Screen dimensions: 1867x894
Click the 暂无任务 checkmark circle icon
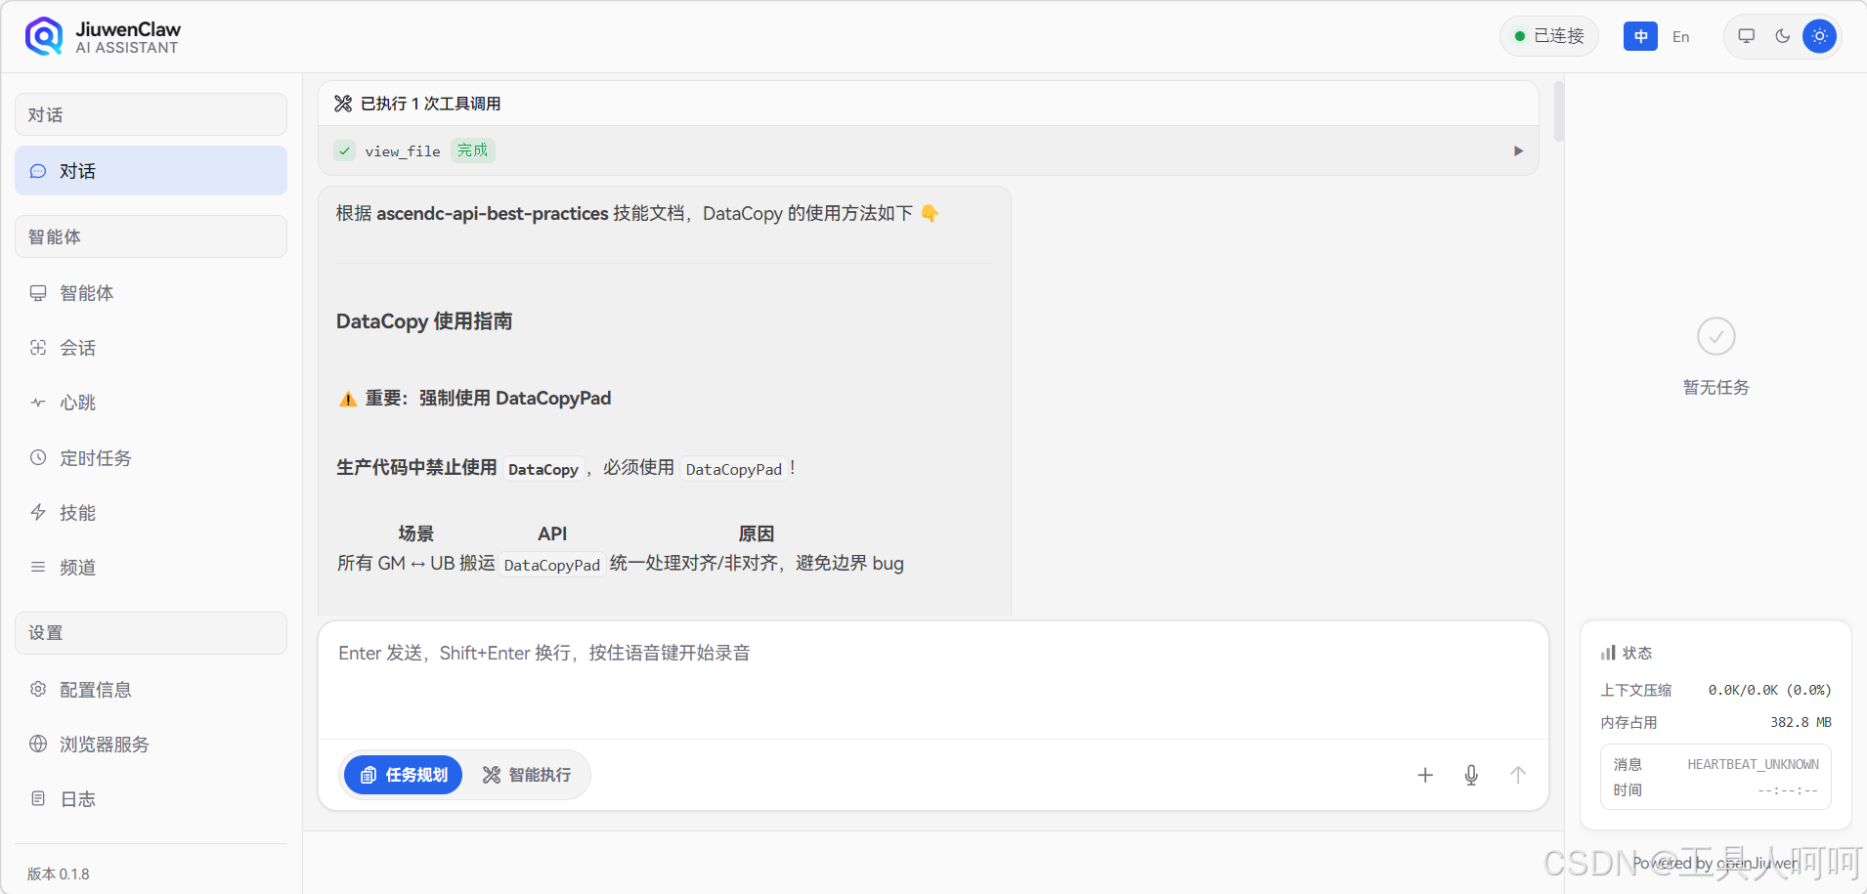[1716, 336]
